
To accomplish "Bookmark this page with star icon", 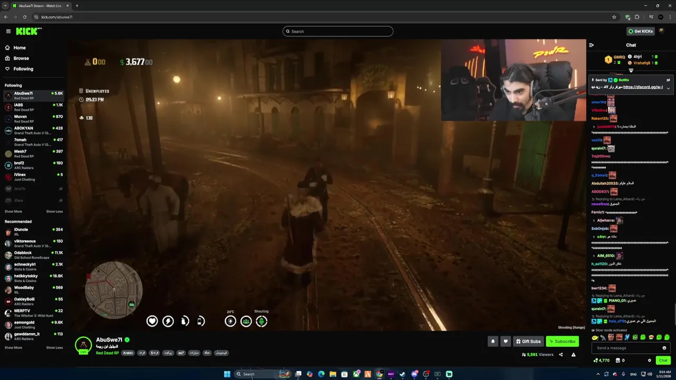I will [614, 17].
